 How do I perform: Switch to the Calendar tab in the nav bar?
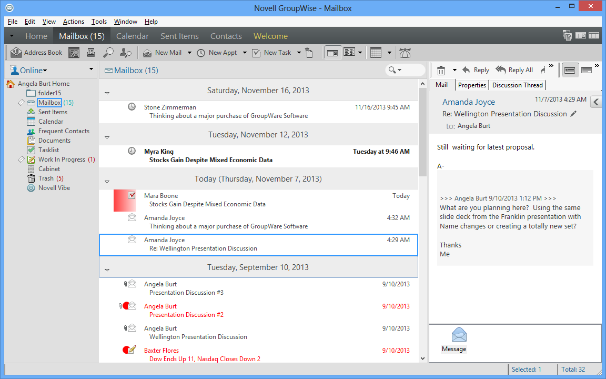(x=133, y=36)
